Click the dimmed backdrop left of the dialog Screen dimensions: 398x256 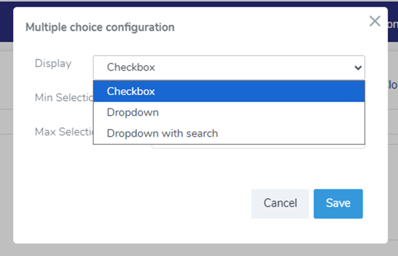6,149
